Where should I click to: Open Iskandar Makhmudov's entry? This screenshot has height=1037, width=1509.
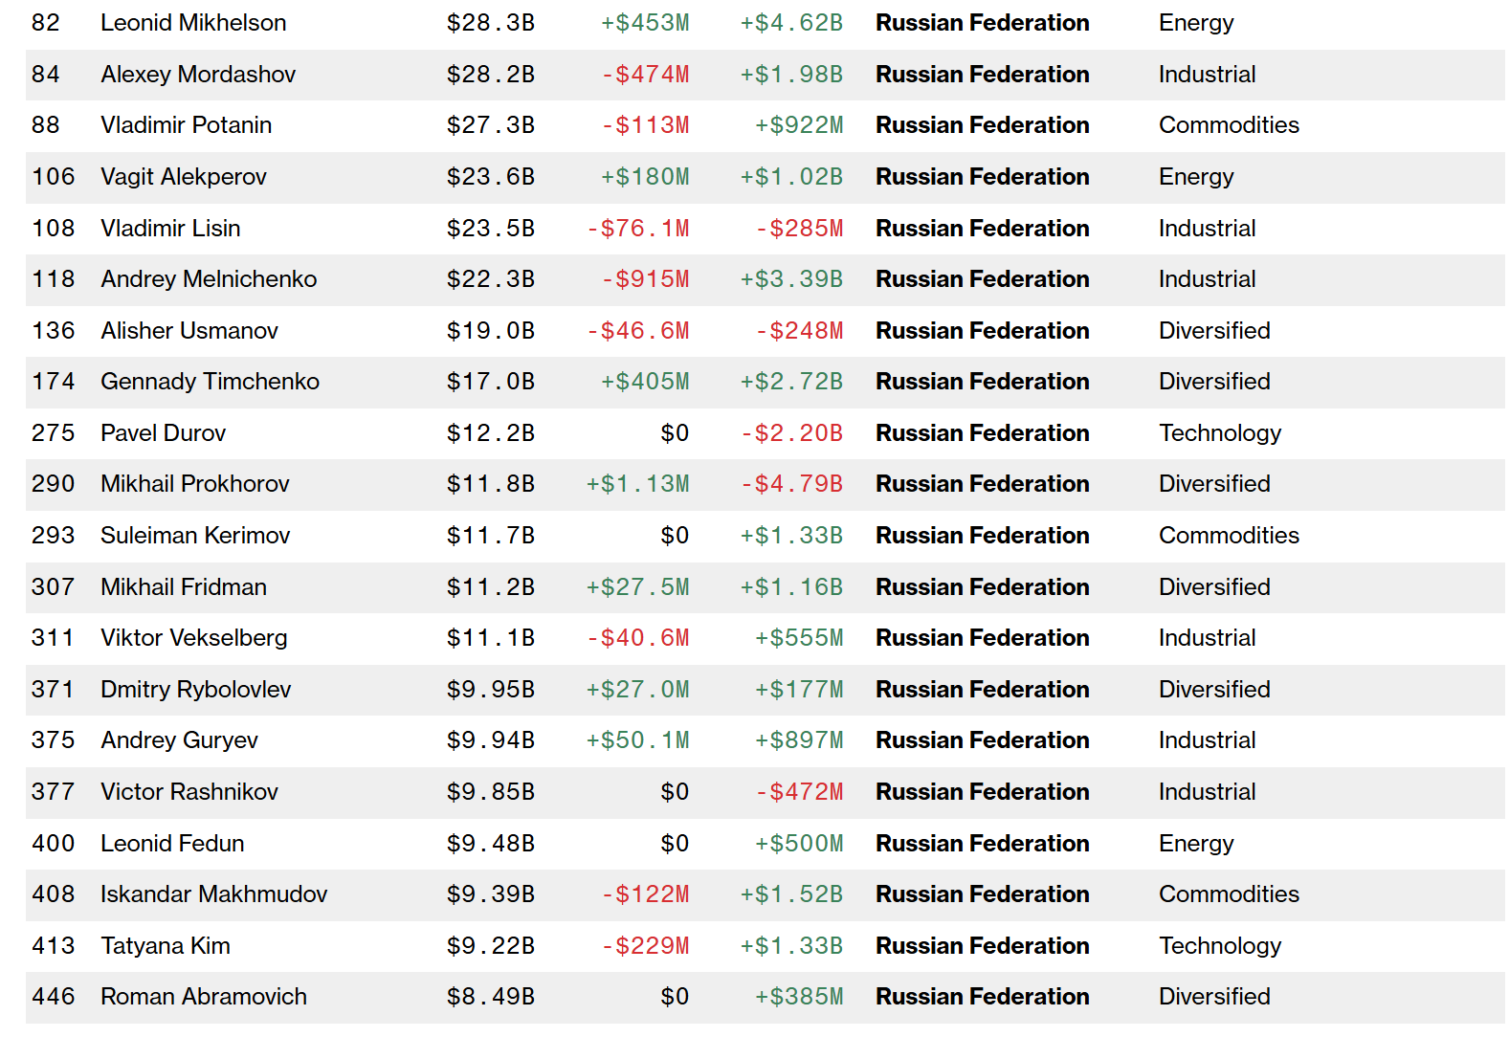pos(214,894)
